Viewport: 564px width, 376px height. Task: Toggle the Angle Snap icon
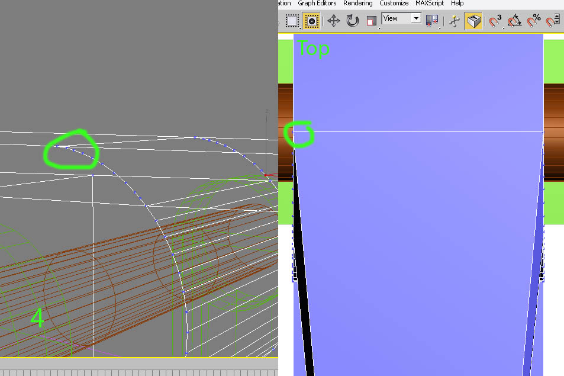click(515, 21)
